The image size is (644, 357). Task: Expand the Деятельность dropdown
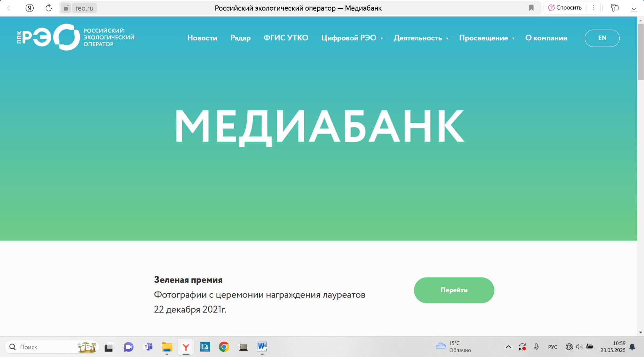click(421, 38)
